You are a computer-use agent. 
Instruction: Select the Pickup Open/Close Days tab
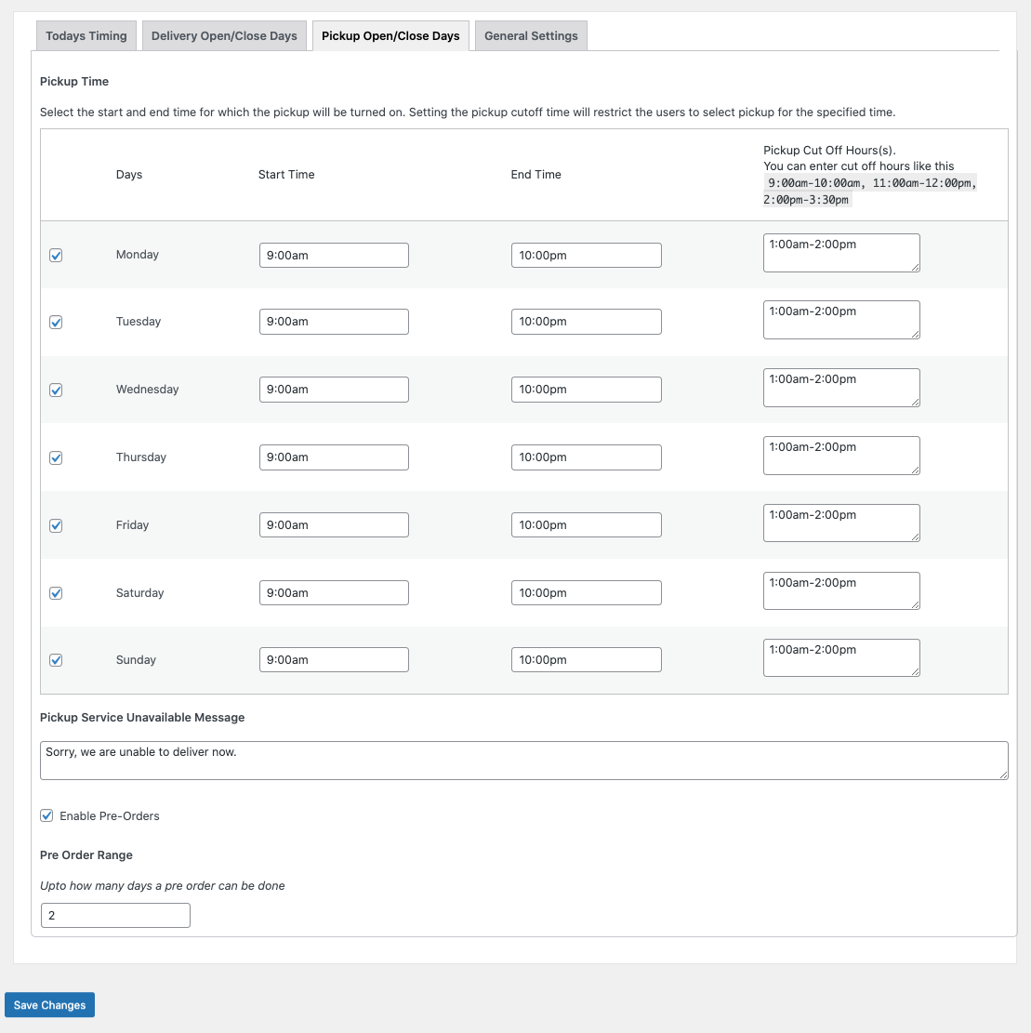click(x=390, y=36)
